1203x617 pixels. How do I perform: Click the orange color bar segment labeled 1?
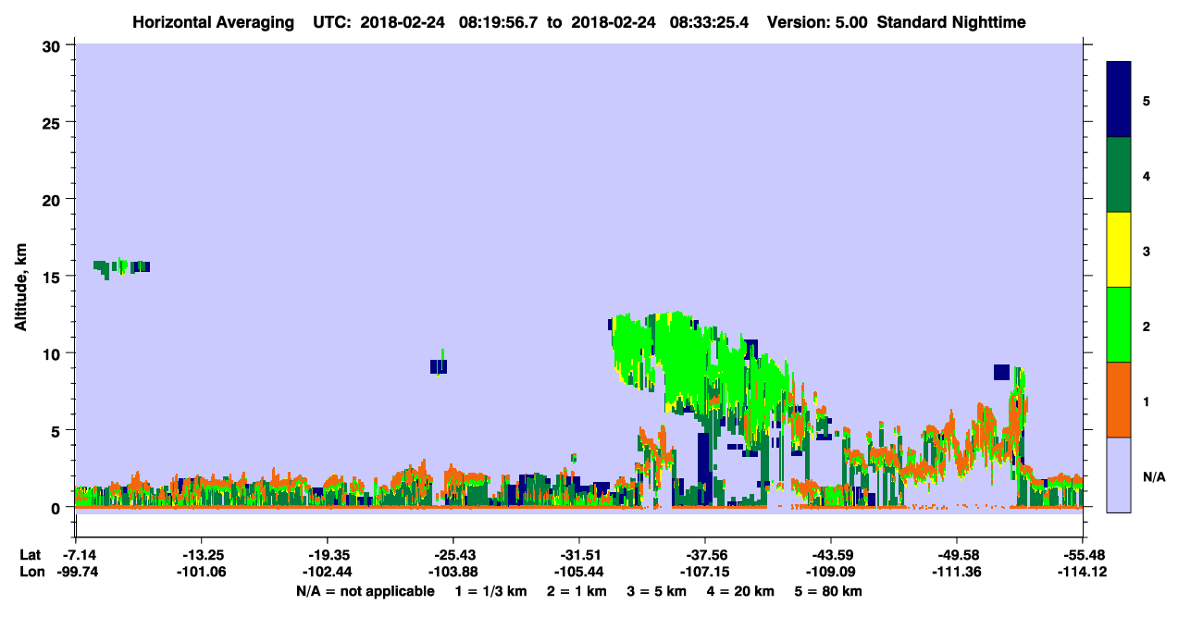point(1119,400)
